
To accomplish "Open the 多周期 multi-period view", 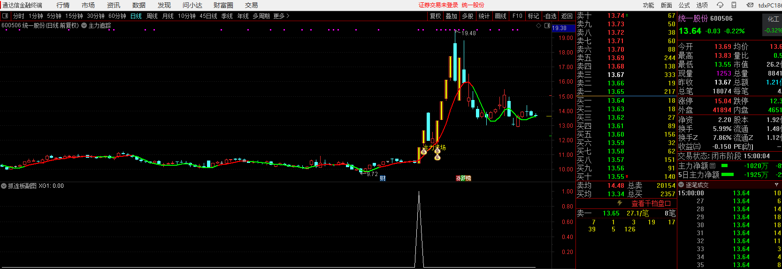I will click(261, 16).
